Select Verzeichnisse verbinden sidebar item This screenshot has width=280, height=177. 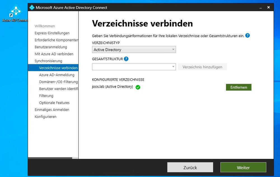pos(53,68)
